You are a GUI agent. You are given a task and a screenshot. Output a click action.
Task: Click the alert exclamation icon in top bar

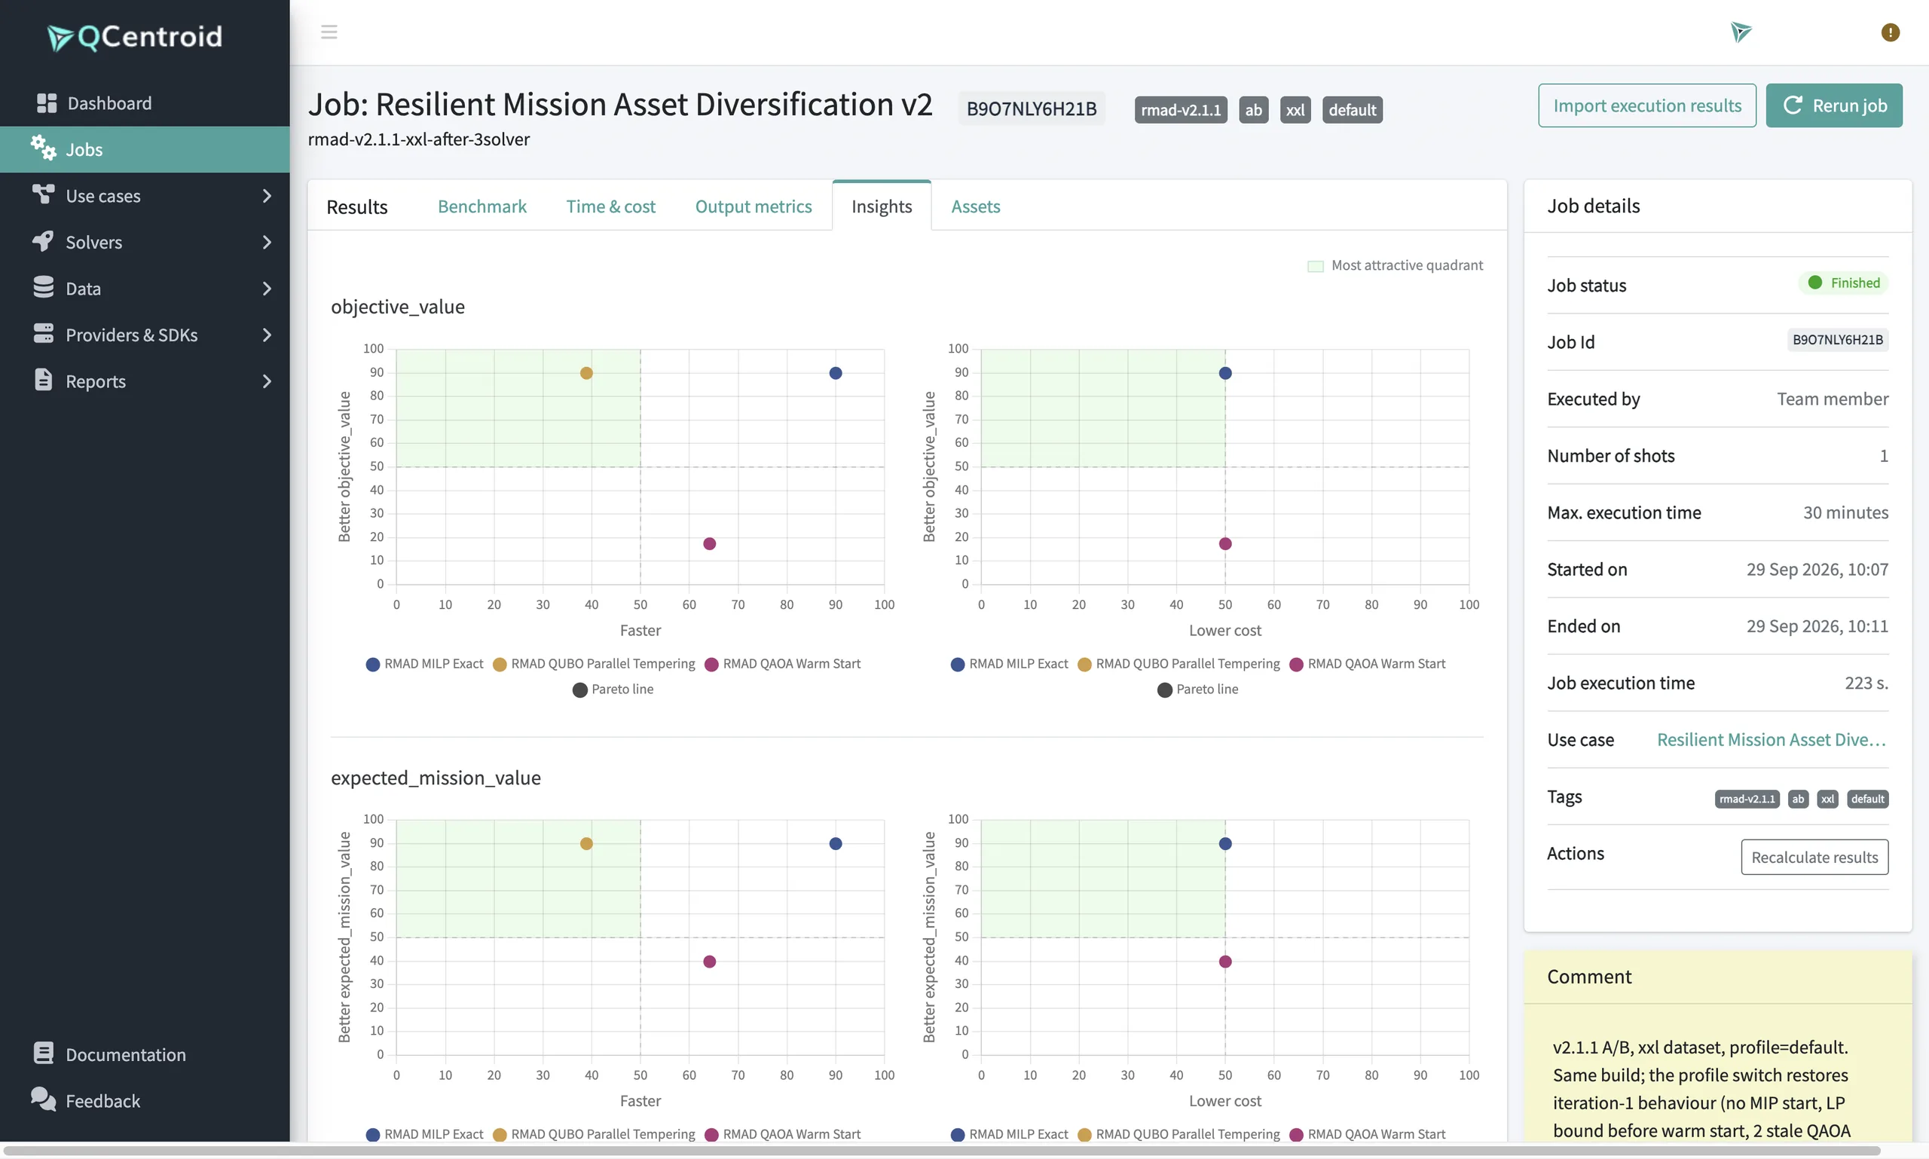[1890, 32]
